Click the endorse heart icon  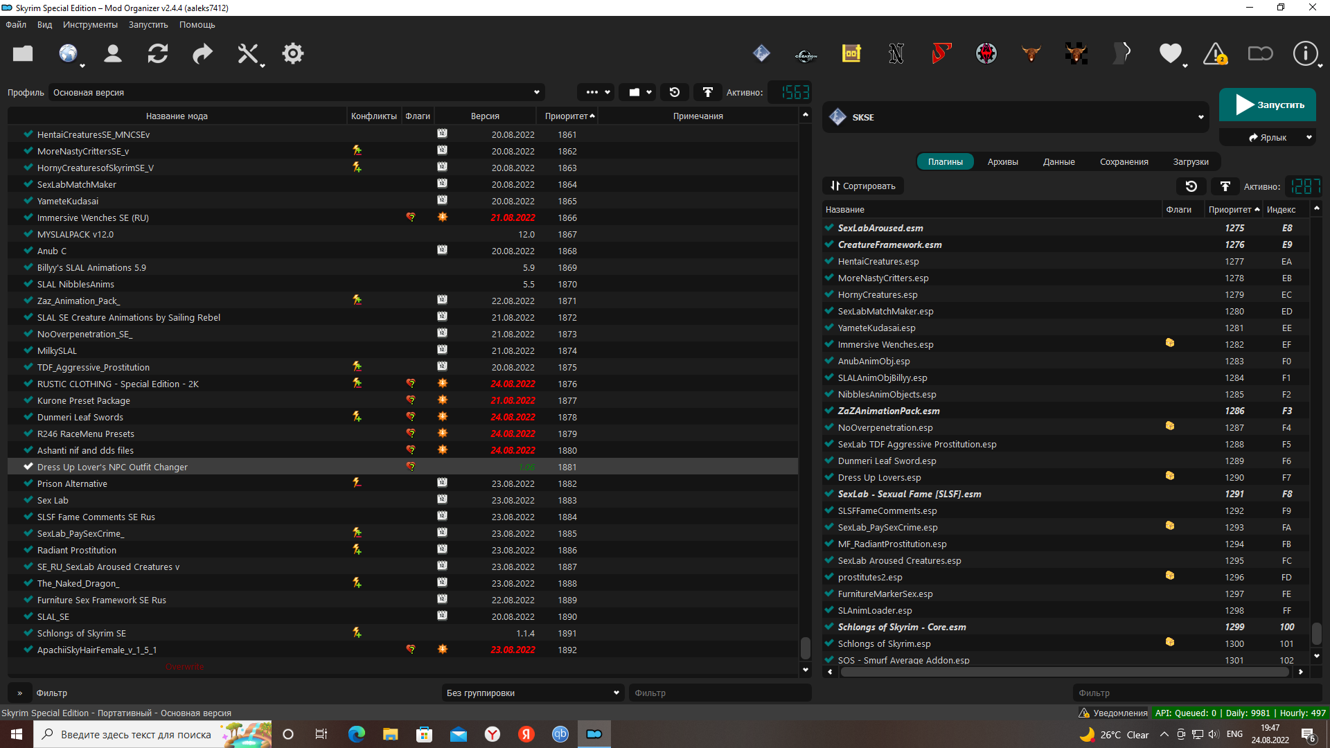pyautogui.click(x=1170, y=53)
